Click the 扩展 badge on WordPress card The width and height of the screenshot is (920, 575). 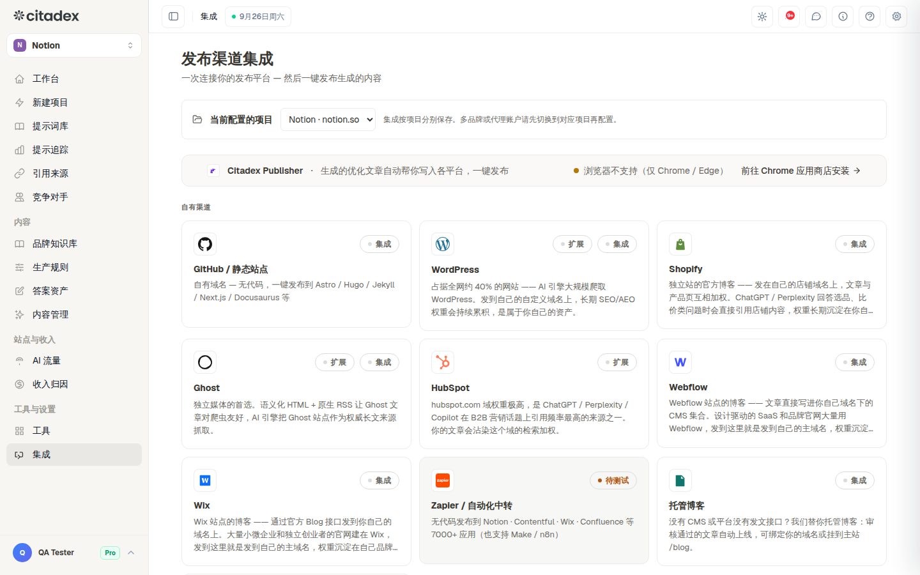tap(572, 244)
